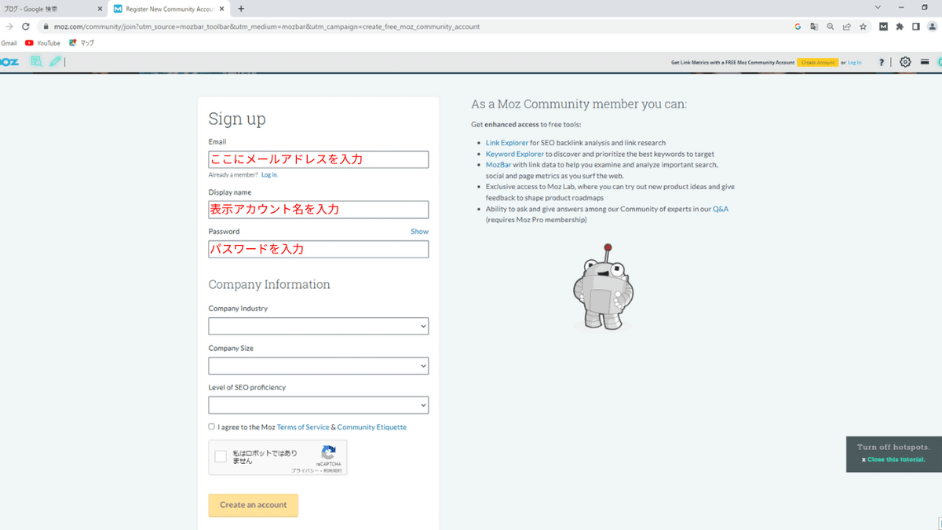Open zoom magnifier in address bar
Screen dimensions: 942x530
click(x=831, y=26)
